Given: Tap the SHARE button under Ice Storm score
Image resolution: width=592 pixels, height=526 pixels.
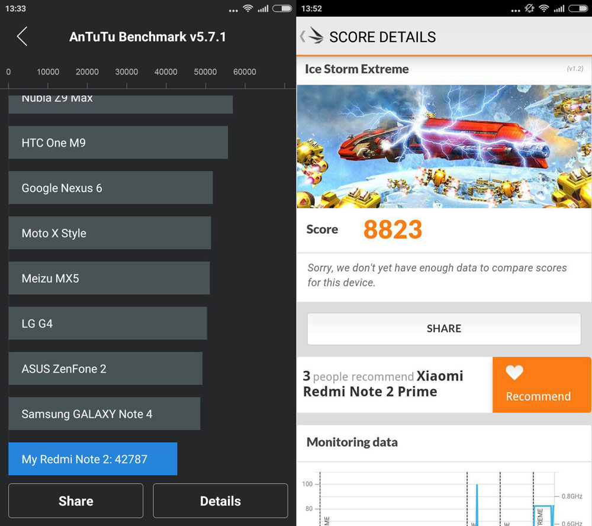Looking at the screenshot, I should point(444,328).
